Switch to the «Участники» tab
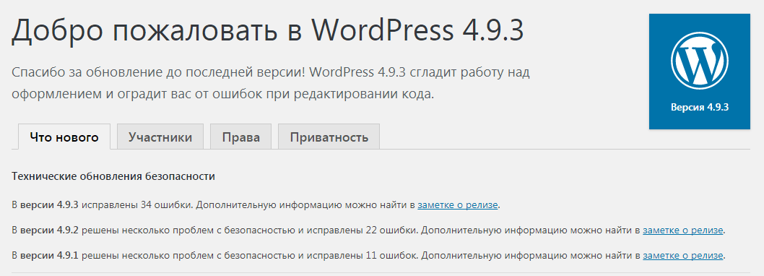 pyautogui.click(x=160, y=137)
